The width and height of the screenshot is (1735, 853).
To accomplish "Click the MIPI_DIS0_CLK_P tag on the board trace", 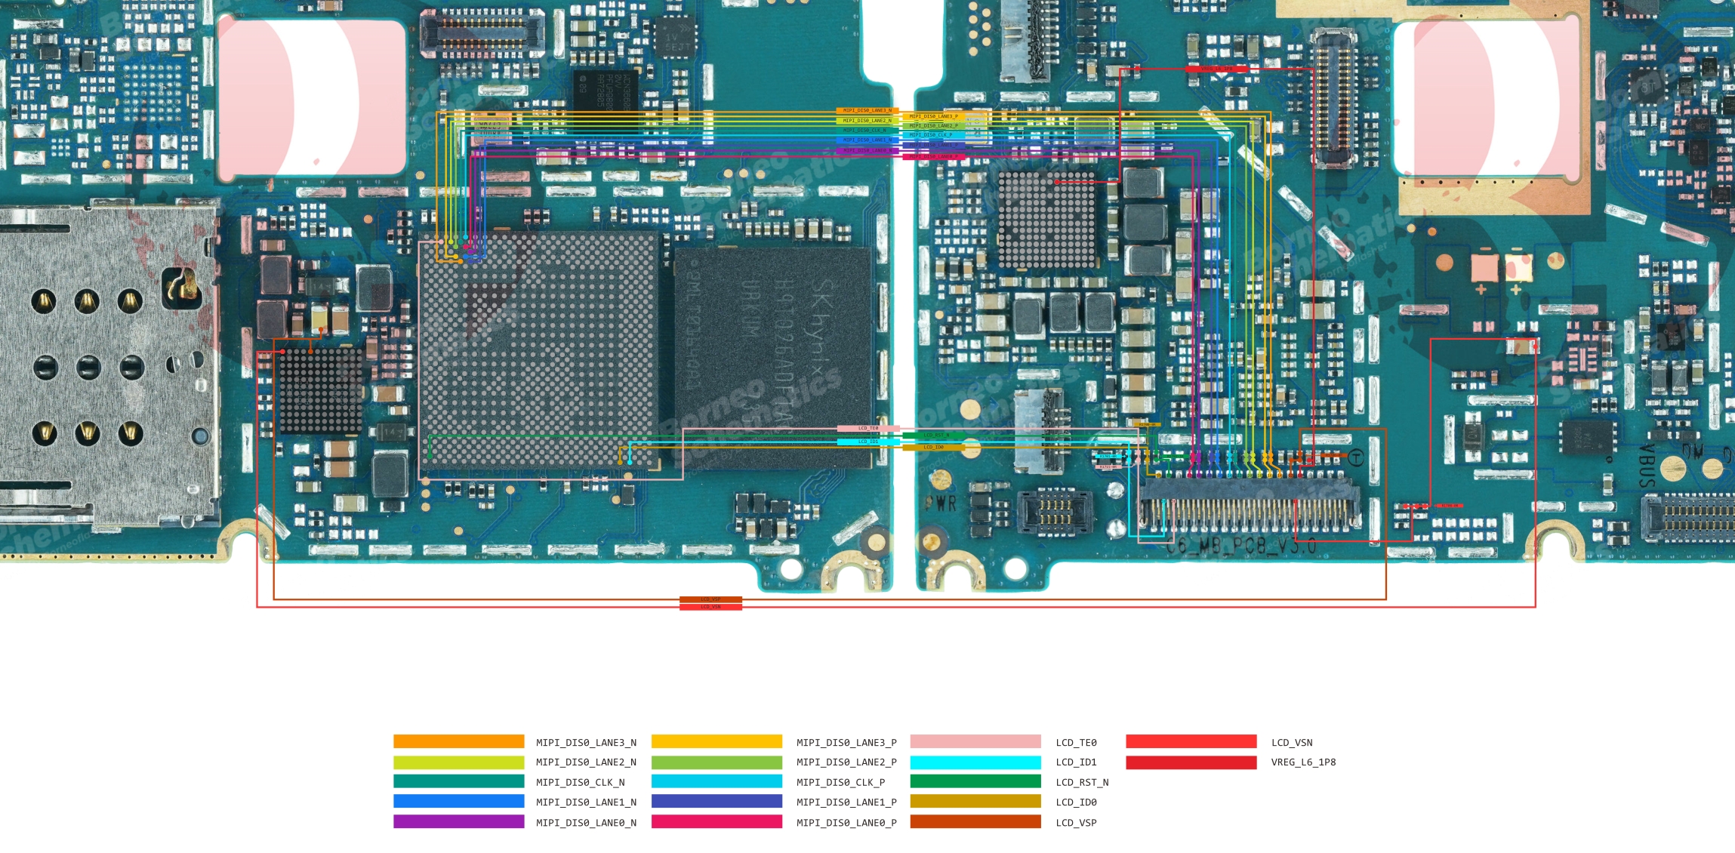I will coord(934,135).
